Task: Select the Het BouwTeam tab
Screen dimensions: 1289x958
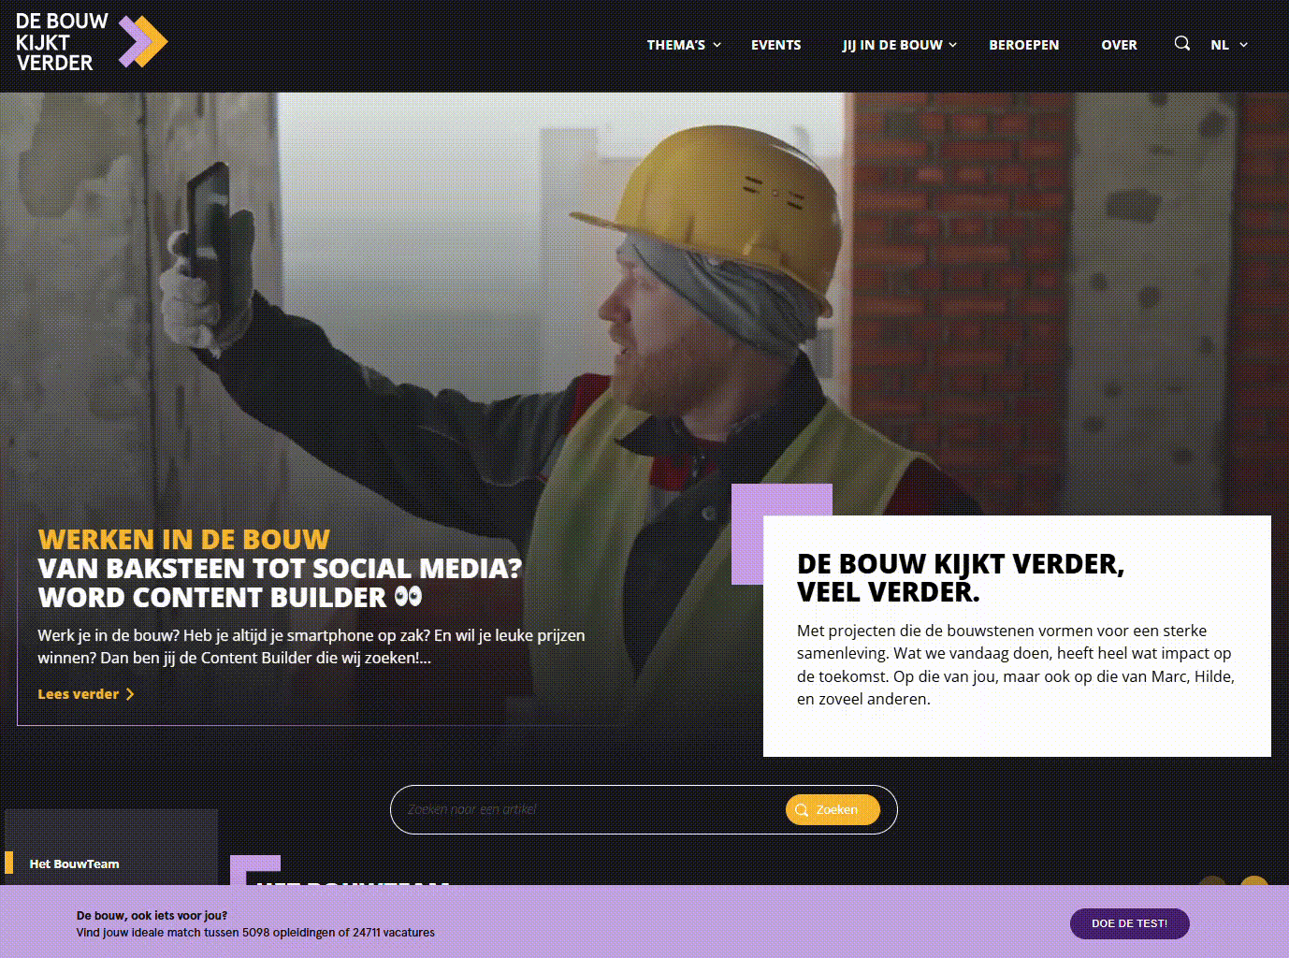Action: coord(74,864)
